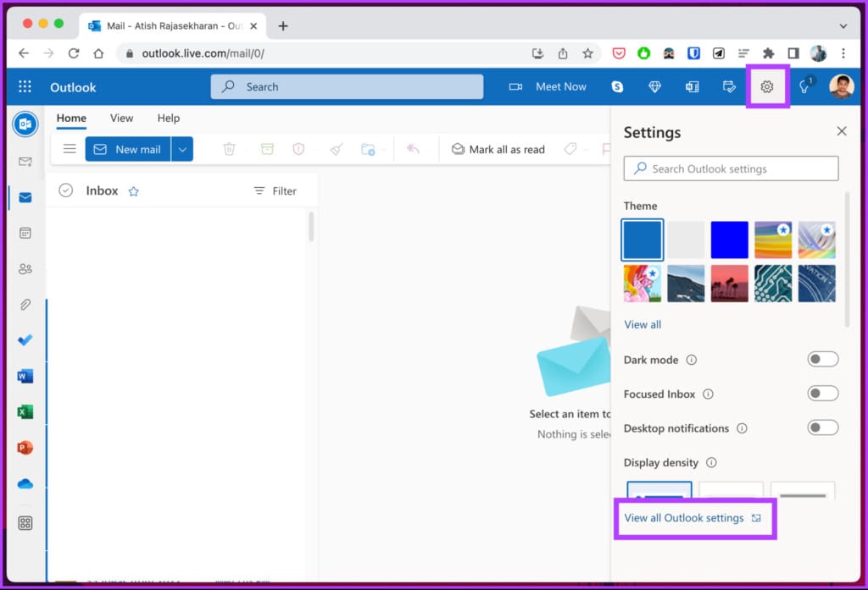The width and height of the screenshot is (868, 590).
Task: Click Meet Now label
Action: point(561,87)
